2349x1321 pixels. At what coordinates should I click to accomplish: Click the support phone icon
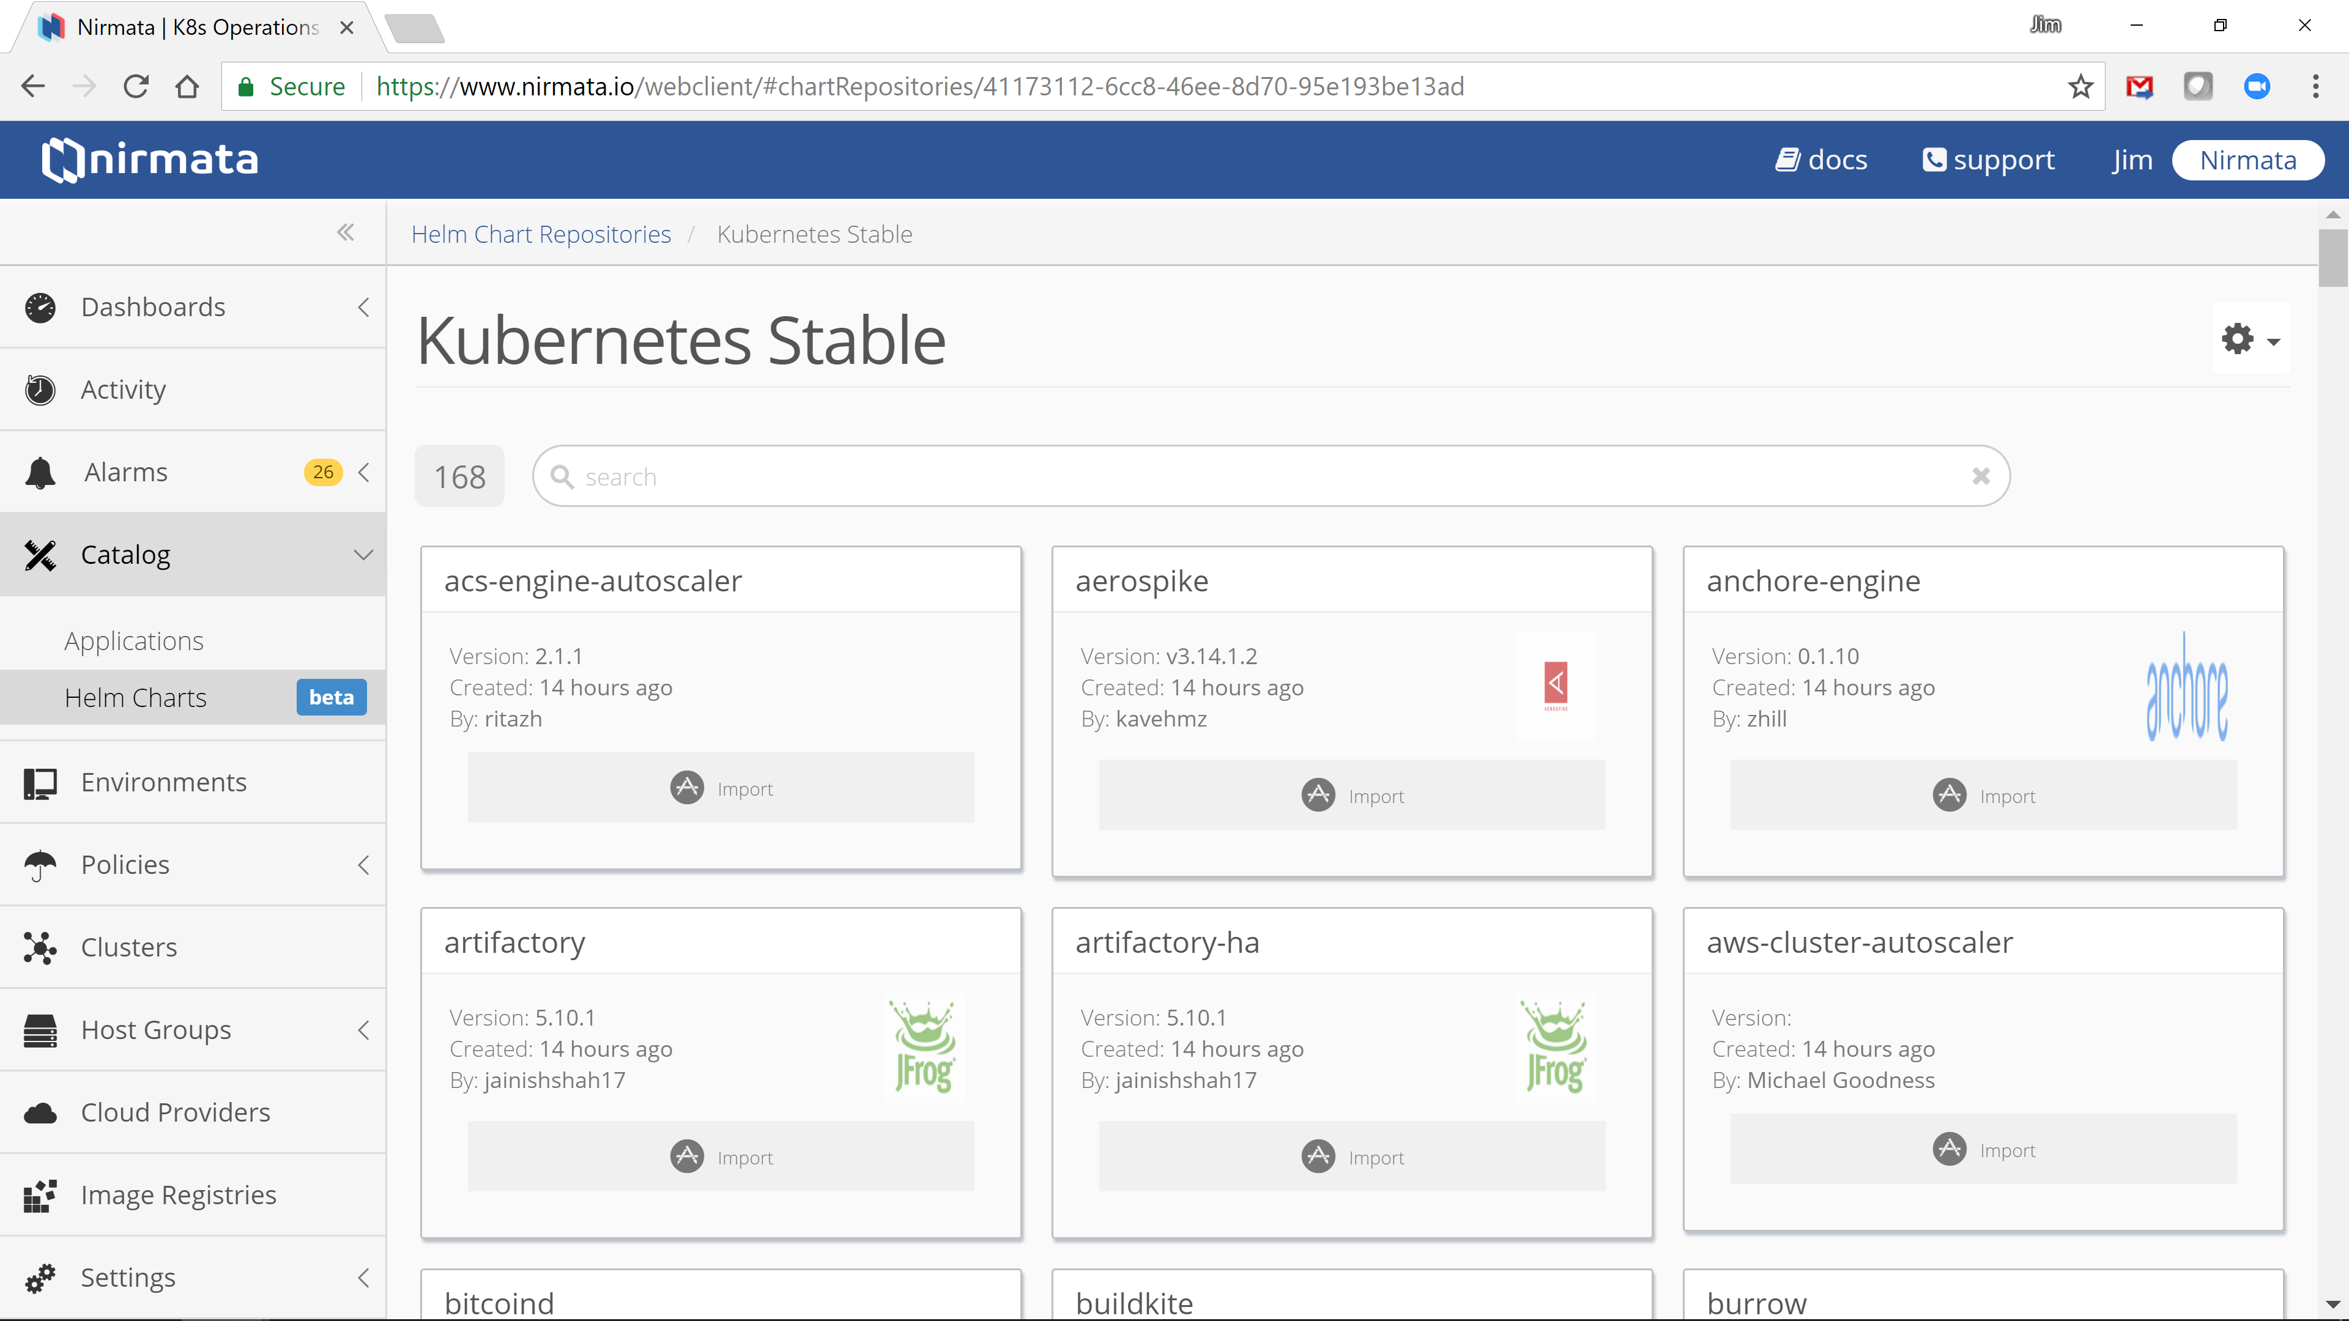click(1934, 160)
